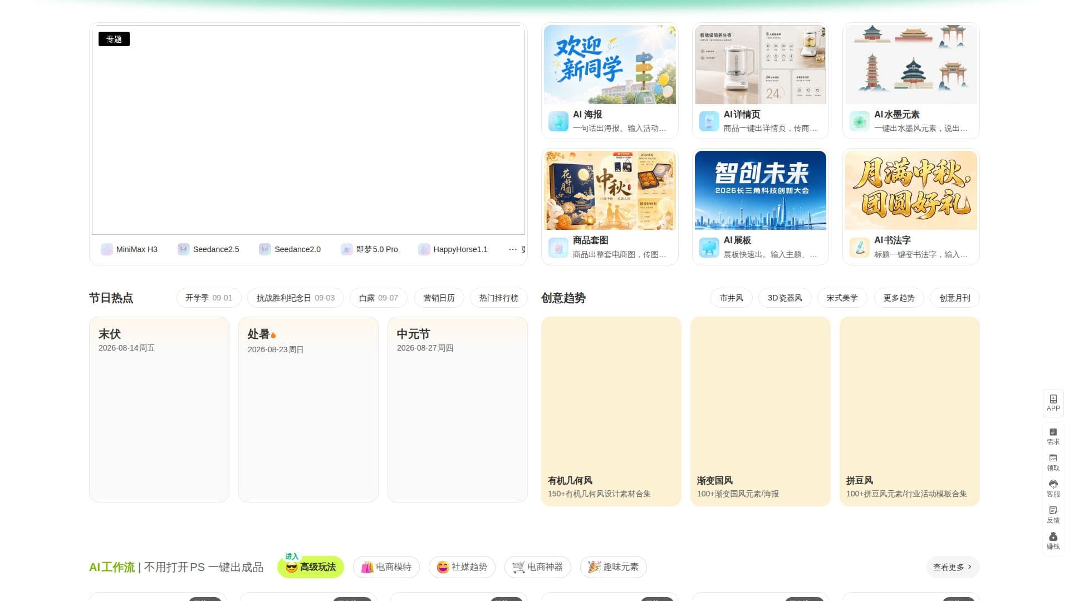Click the AI水墨元素 tool icon

click(x=859, y=121)
